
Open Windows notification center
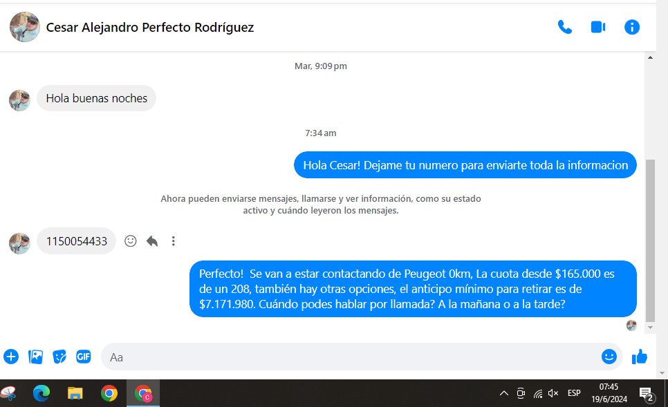click(x=647, y=393)
